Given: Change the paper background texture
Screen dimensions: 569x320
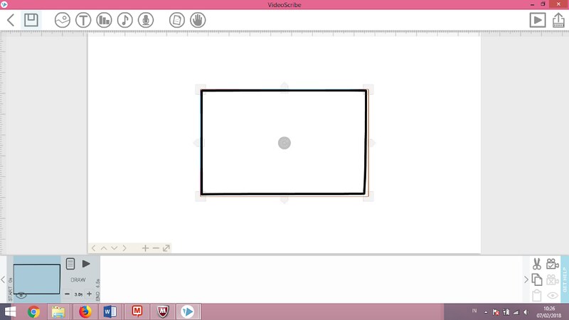Looking at the screenshot, I should click(x=176, y=20).
